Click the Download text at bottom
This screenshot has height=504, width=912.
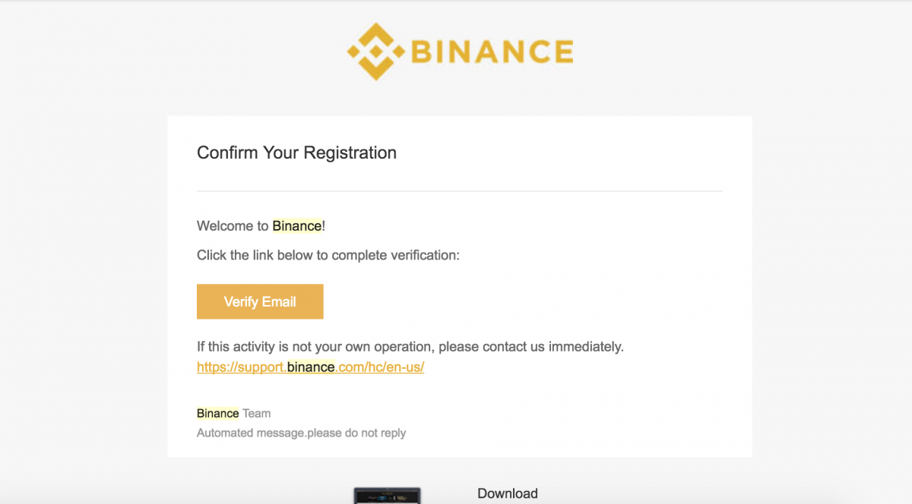coord(508,493)
